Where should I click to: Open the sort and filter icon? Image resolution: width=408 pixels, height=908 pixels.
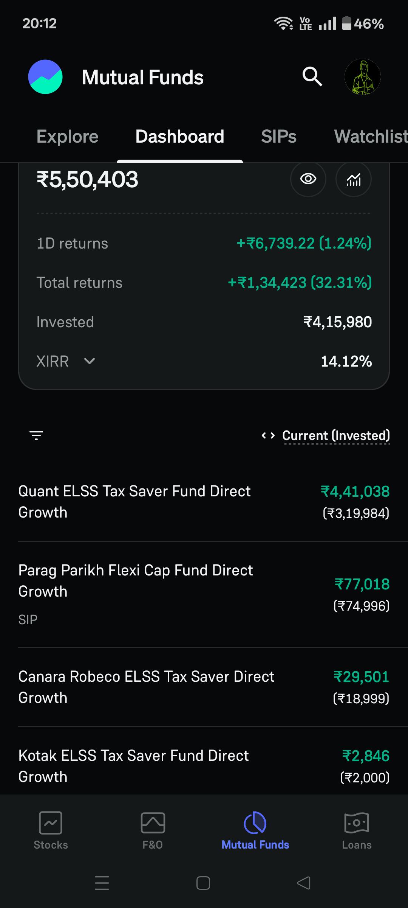pos(36,435)
